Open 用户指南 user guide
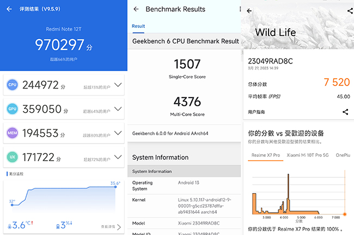The image size is (354, 235). point(257,112)
